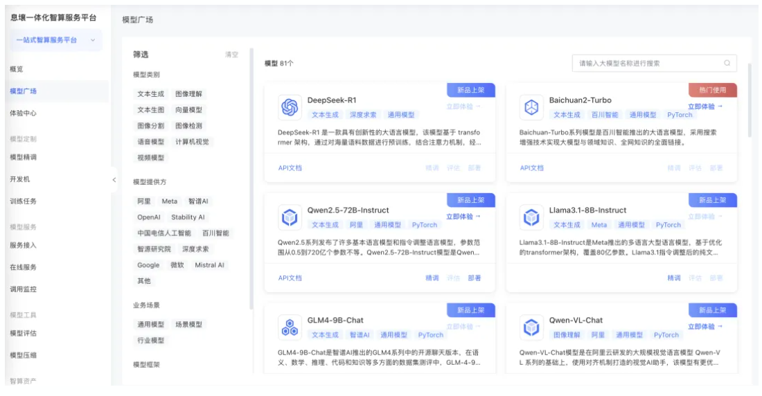Click the Llama3.1-8B-Instruct model logo icon
The width and height of the screenshot is (762, 396).
[531, 217]
